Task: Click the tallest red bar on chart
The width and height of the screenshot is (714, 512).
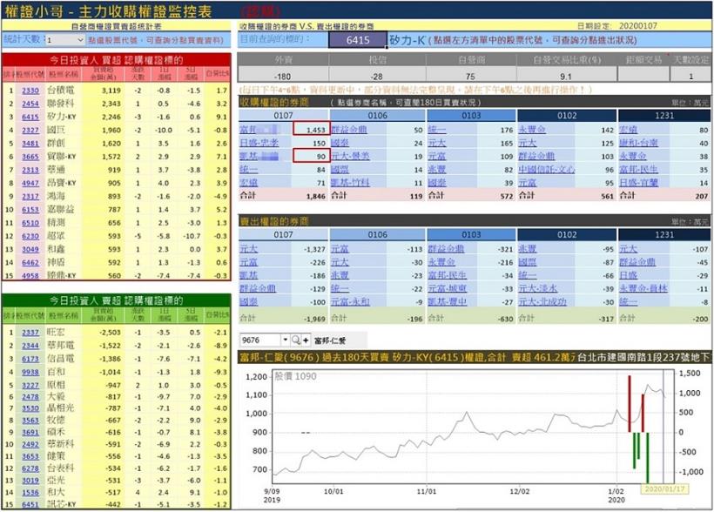Action: pos(630,403)
